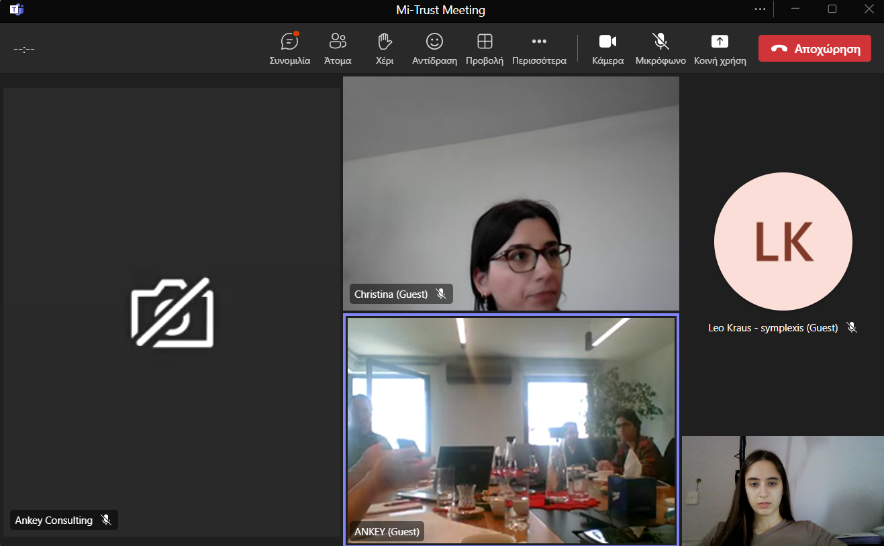Screen dimensions: 884x546
Task: Click the Christina (Guest) name label
Action: point(391,294)
